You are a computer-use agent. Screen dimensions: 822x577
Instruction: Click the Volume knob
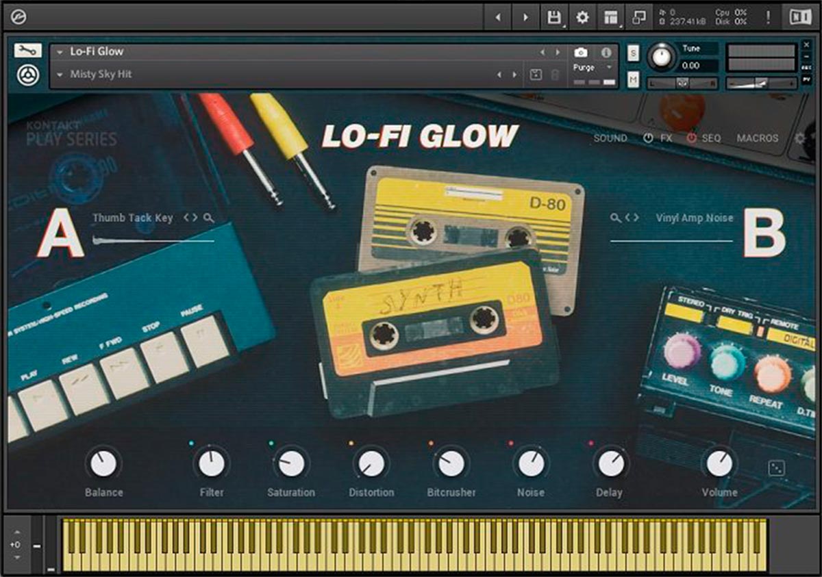pyautogui.click(x=719, y=463)
